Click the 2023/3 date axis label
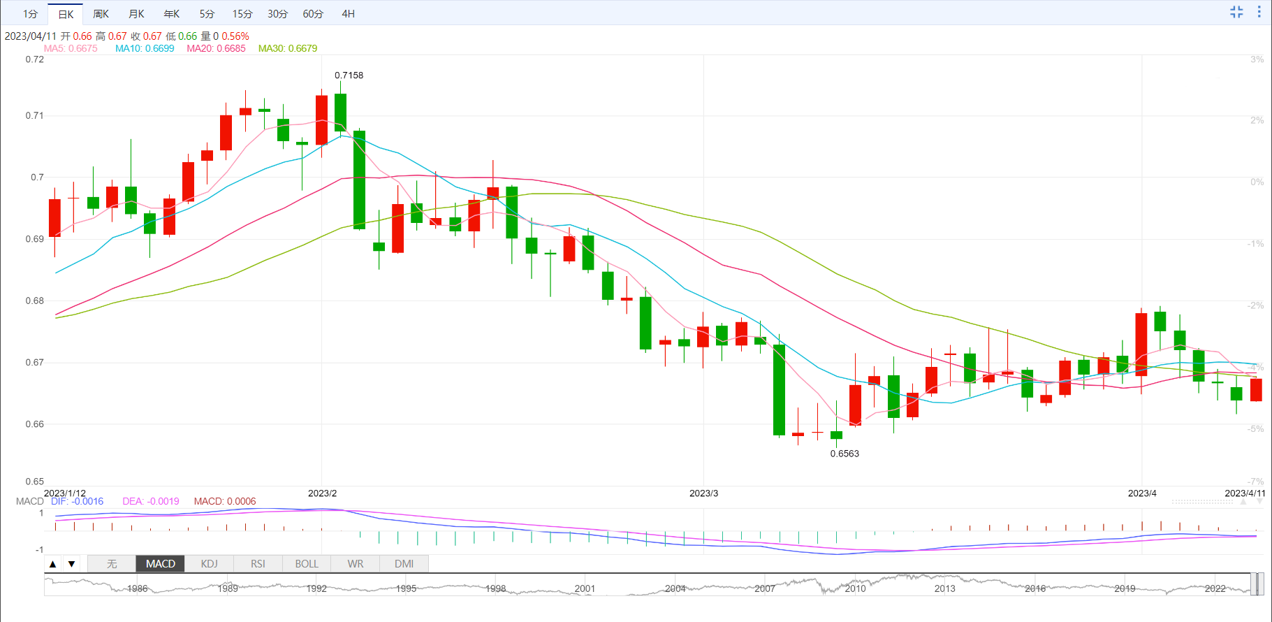Screen dimensions: 1272x622 click(703, 493)
